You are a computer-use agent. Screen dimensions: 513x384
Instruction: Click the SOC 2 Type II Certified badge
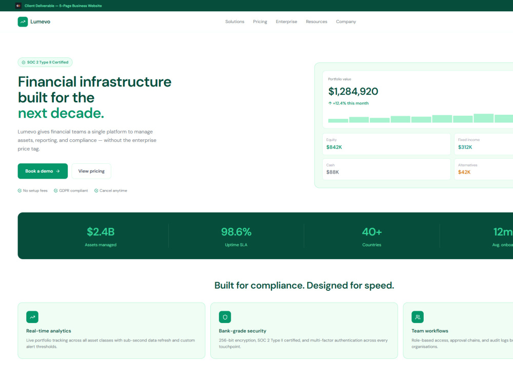coord(45,62)
